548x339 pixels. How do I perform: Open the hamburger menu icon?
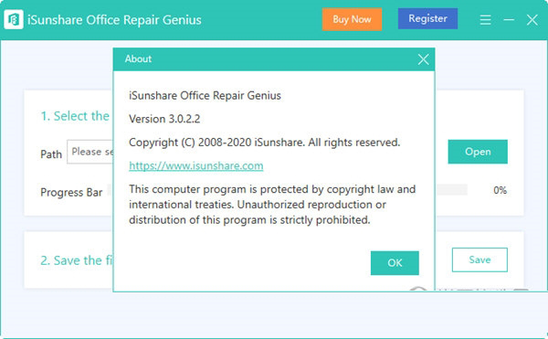(x=485, y=20)
